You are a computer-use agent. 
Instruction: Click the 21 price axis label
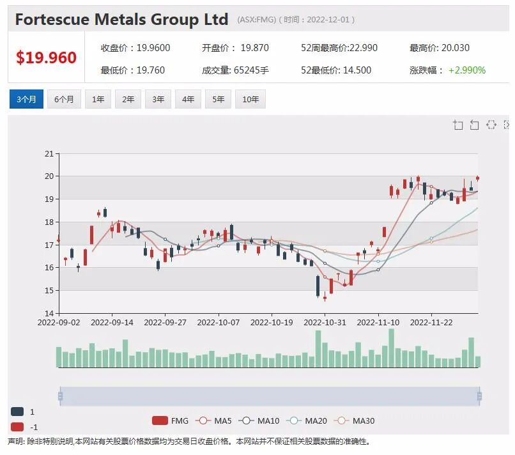49,154
